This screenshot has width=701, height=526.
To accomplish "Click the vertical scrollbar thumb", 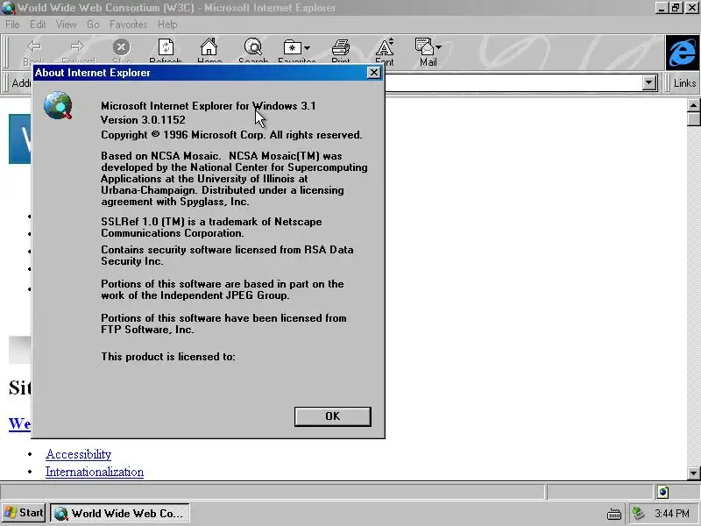I will (x=693, y=119).
